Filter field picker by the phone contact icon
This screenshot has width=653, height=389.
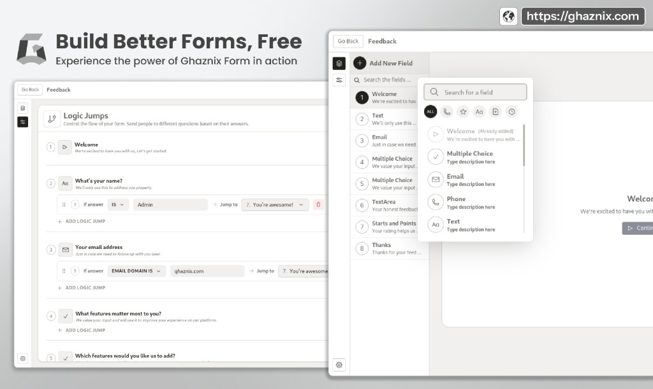(x=447, y=111)
